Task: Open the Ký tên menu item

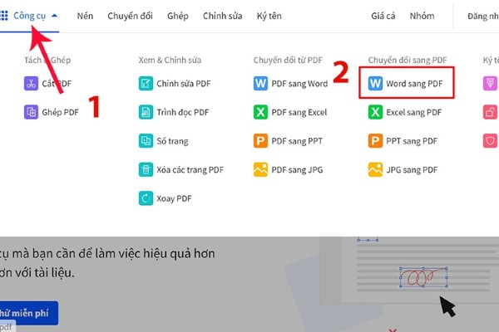Action: tap(269, 16)
